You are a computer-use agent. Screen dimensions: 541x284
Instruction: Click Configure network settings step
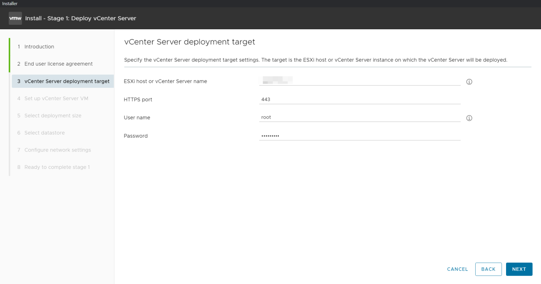tap(57, 150)
